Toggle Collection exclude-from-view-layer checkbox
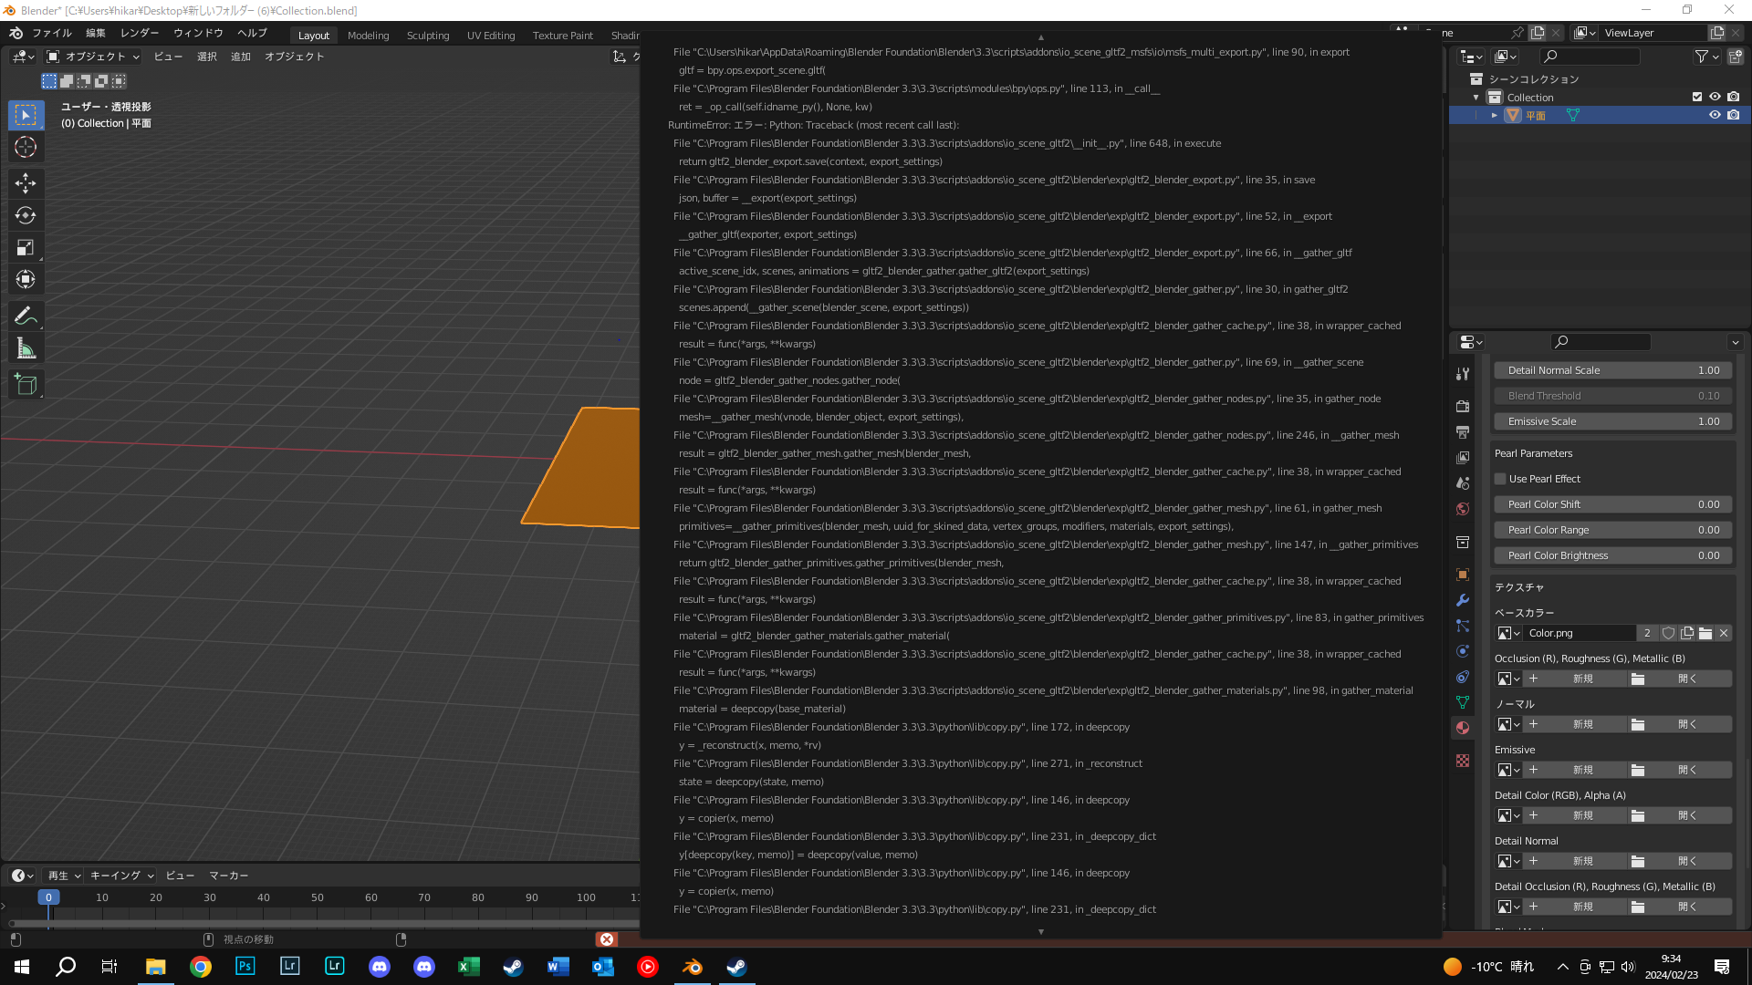1752x985 pixels. coord(1697,97)
